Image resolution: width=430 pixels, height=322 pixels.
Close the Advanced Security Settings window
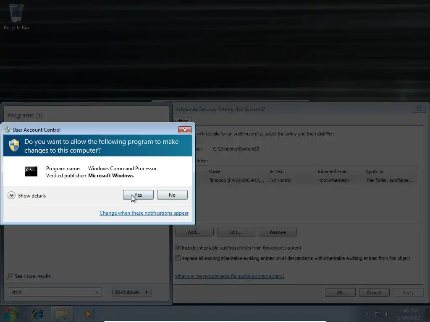tap(420, 109)
